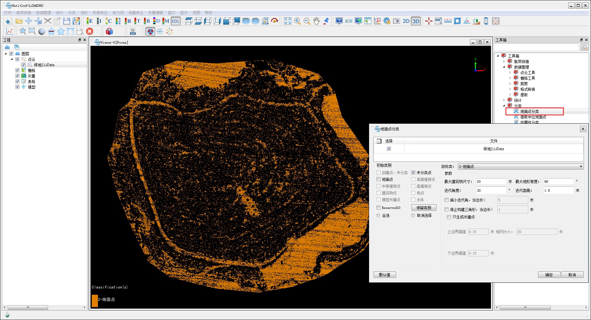Open the 数据管理 menu
Image resolution: width=591 pixels, height=320 pixels.
click(43, 13)
